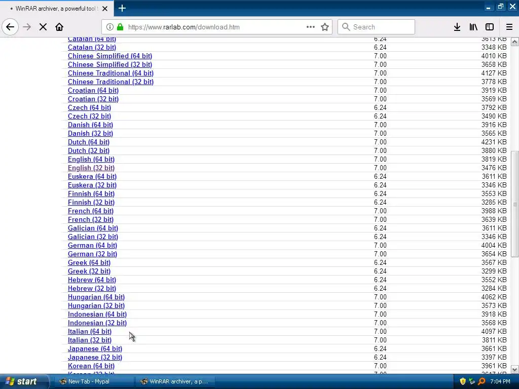Stop loading the page
The image size is (519, 389).
coord(43,27)
